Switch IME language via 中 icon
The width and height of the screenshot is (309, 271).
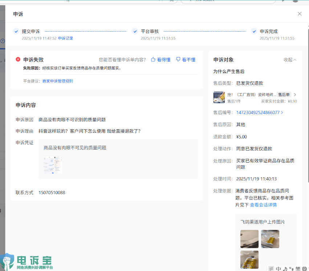pyautogui.click(x=278, y=268)
